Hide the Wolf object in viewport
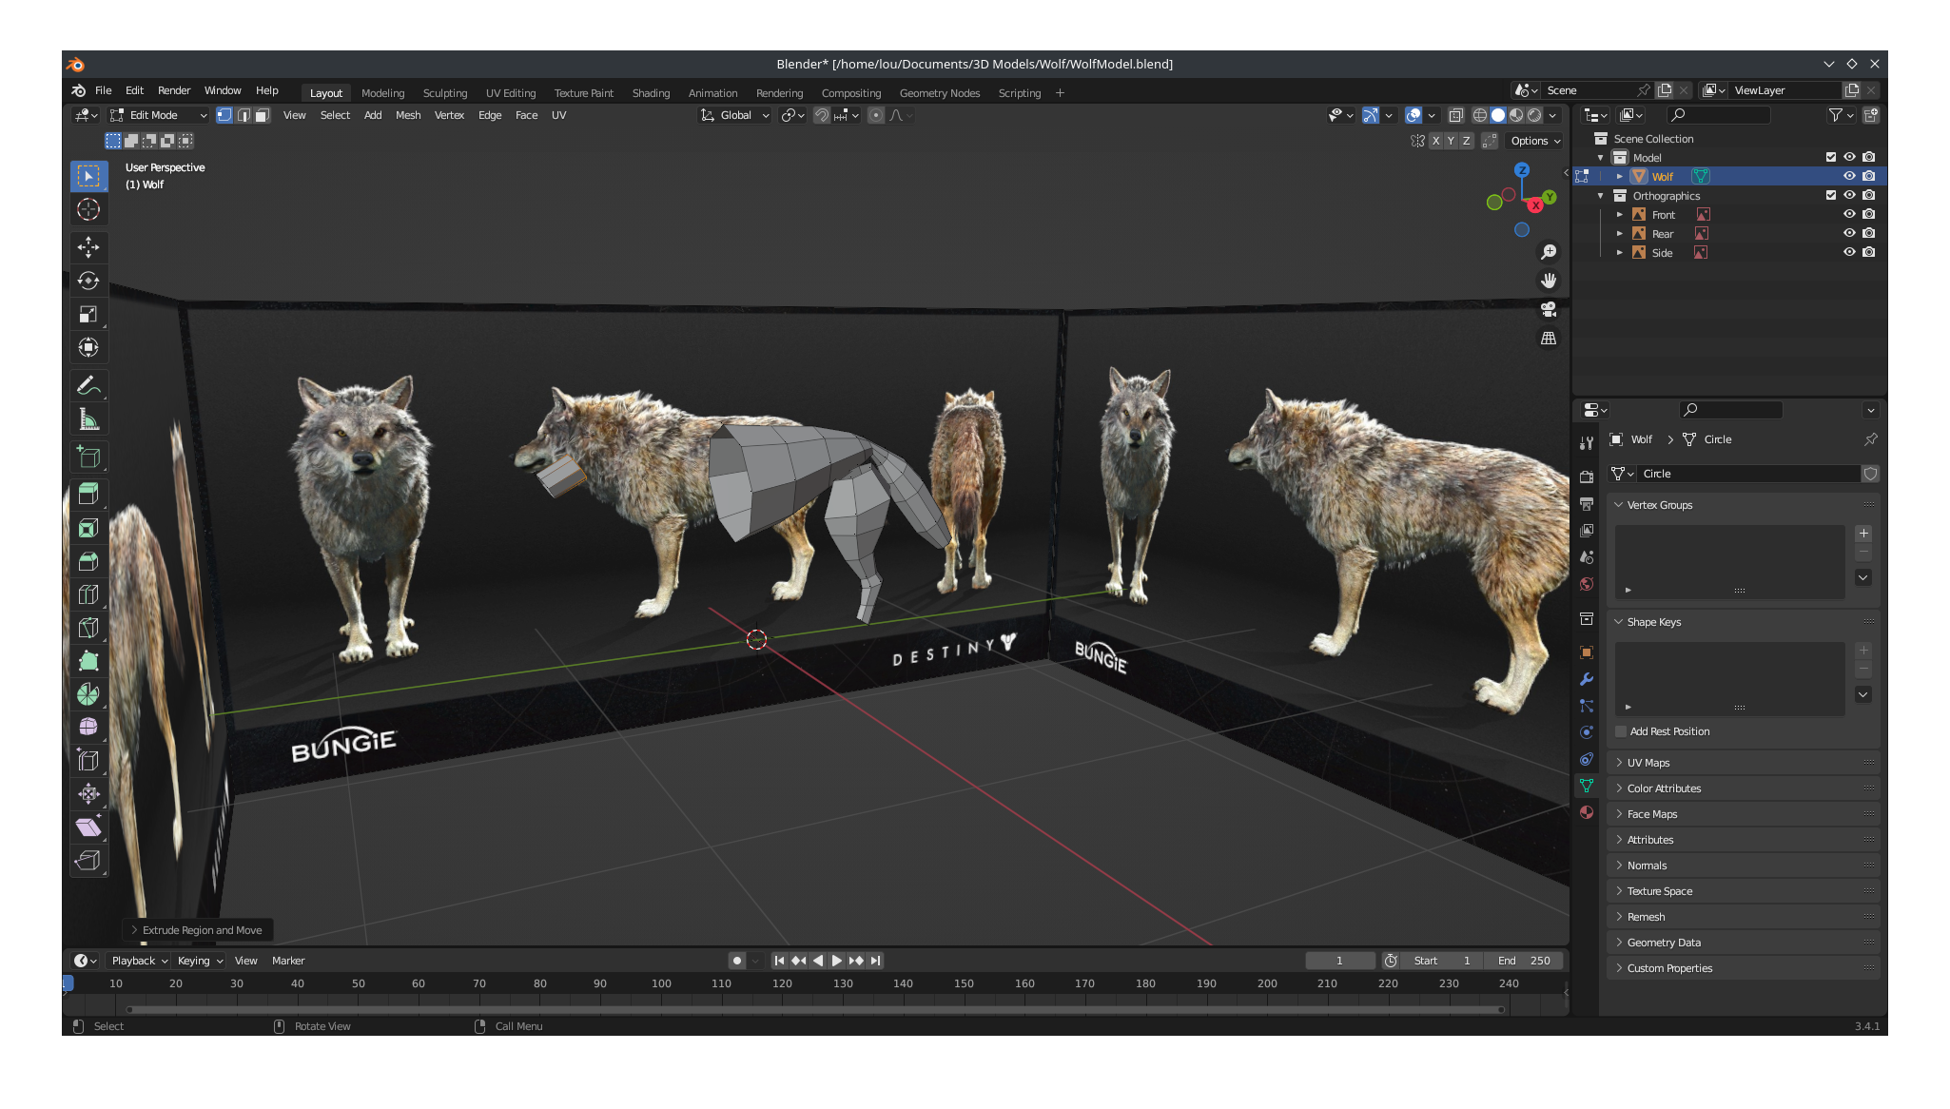Screen dimensions: 1950x1109 coord(1849,176)
